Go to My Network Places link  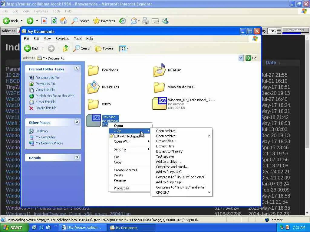click(49, 143)
